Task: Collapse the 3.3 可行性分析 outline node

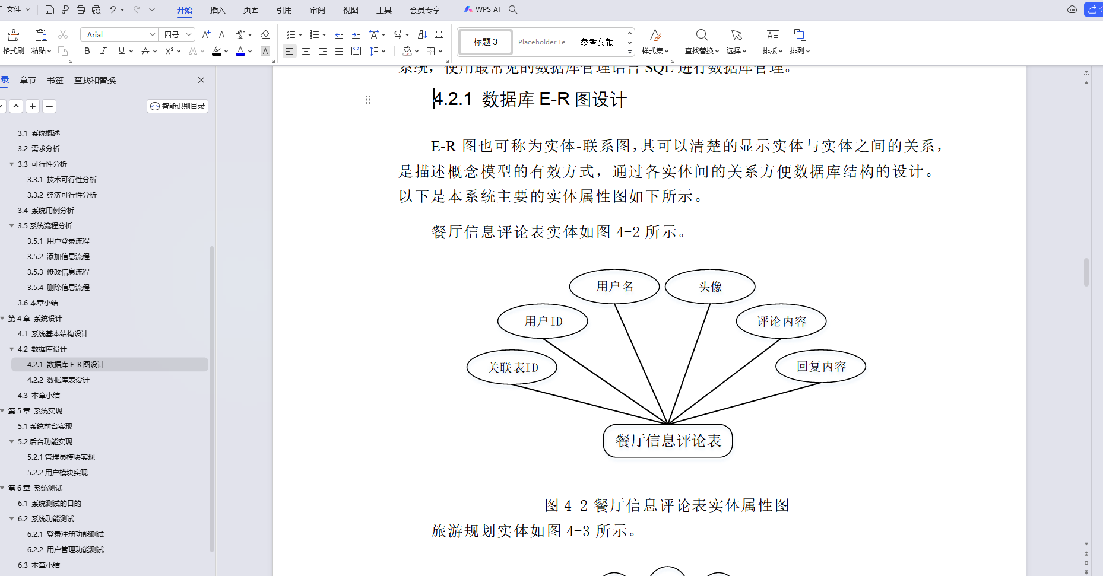Action: pyautogui.click(x=11, y=164)
